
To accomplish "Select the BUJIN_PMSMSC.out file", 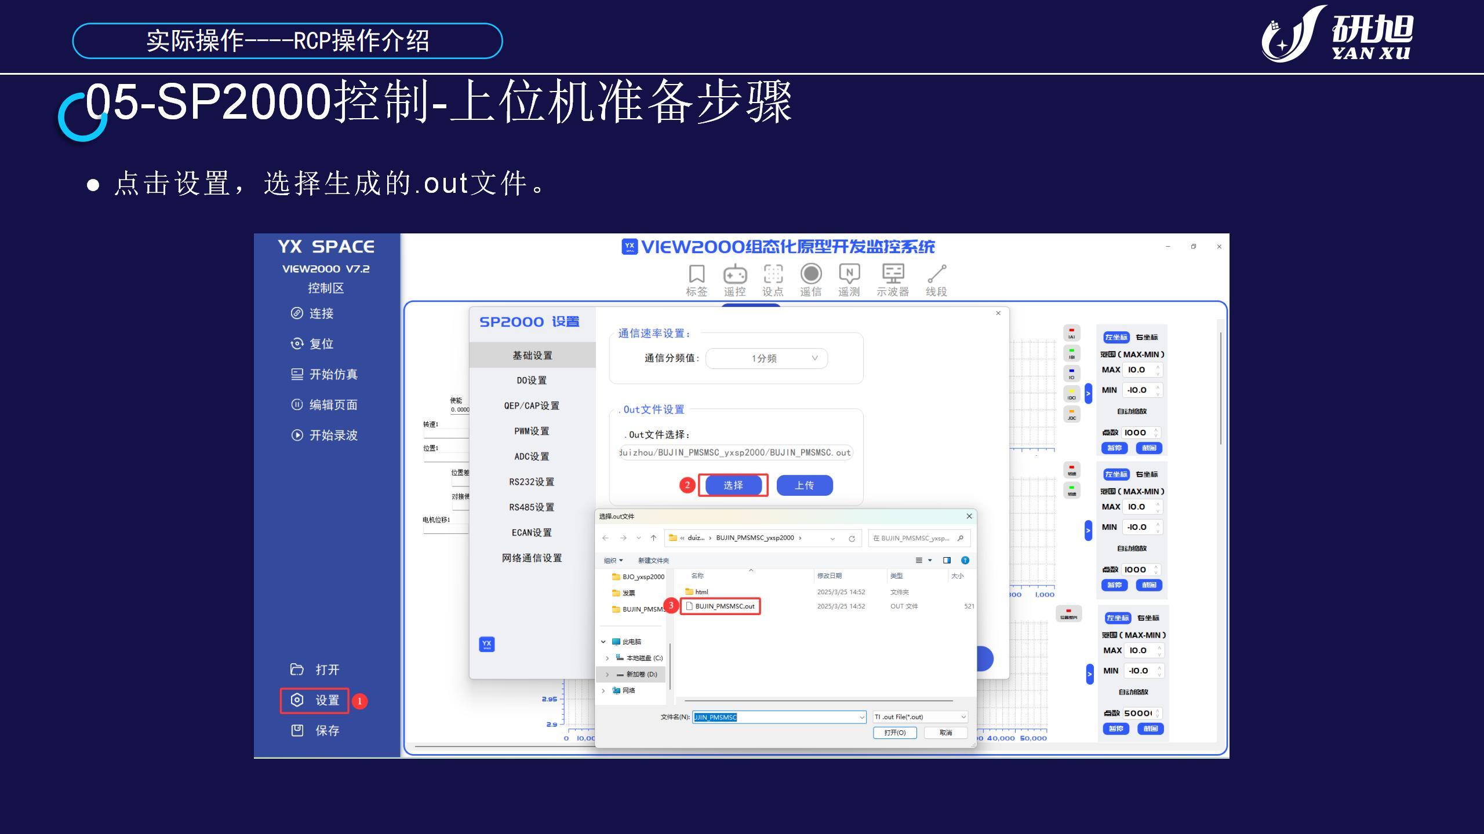I will pos(721,606).
